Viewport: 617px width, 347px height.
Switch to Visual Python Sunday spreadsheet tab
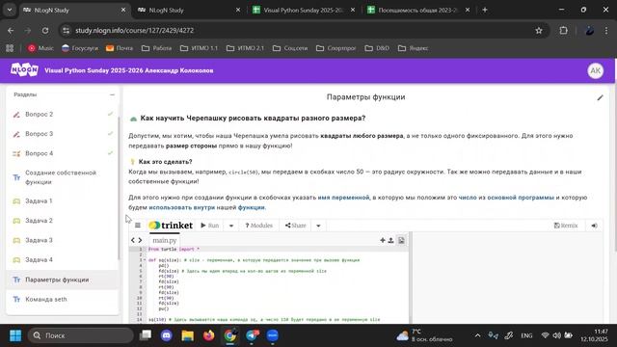pyautogui.click(x=304, y=11)
